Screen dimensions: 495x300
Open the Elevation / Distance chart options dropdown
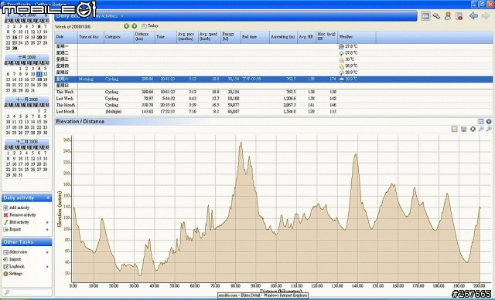[489, 122]
